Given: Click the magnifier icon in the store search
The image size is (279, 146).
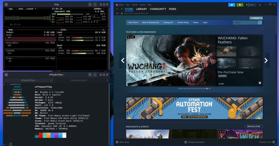Looking at the screenshot, I should tap(260, 22).
